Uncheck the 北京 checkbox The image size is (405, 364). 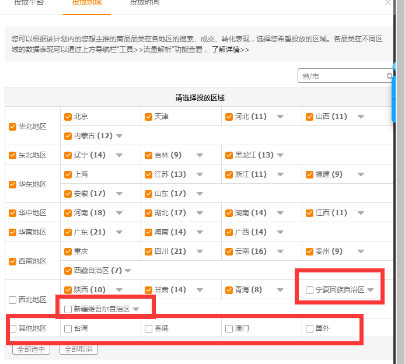click(68, 117)
